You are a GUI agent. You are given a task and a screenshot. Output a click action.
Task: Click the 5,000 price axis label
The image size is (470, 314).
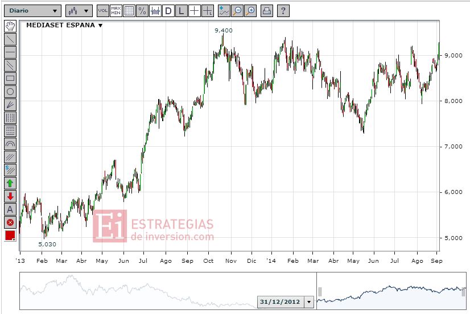pyautogui.click(x=453, y=238)
